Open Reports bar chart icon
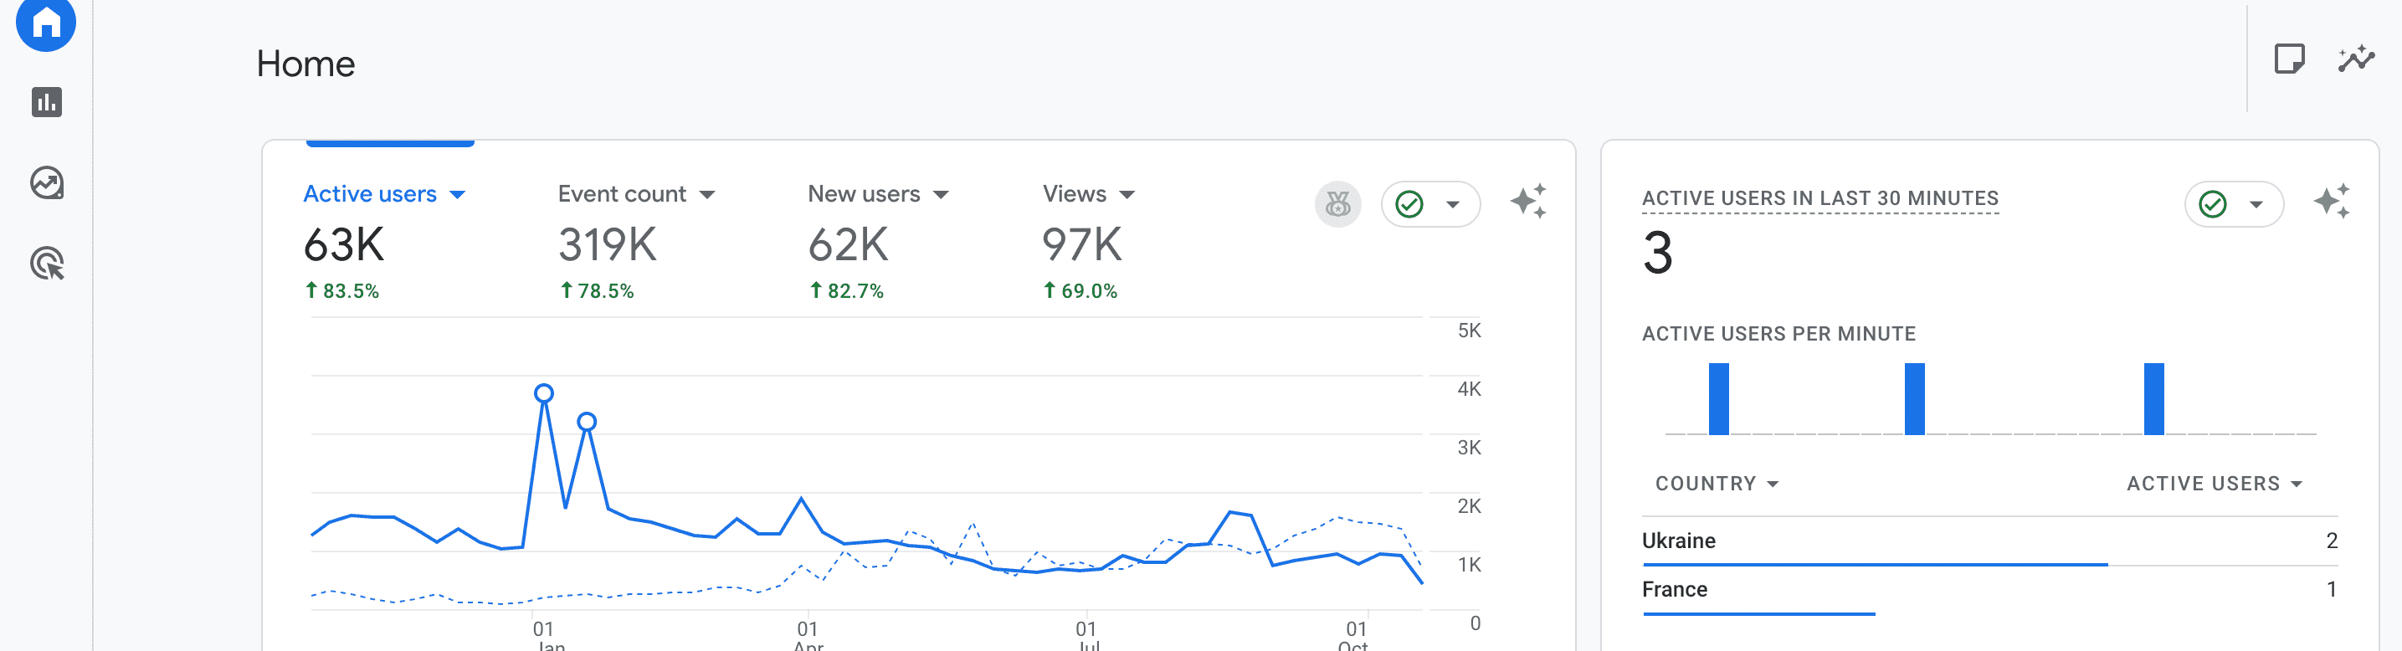 point(47,103)
